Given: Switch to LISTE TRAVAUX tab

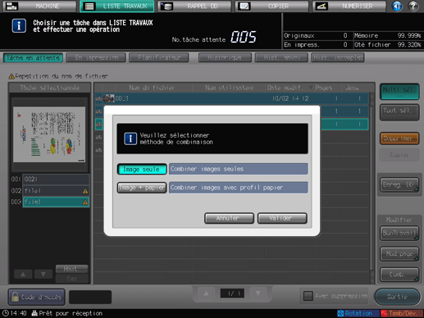Looking at the screenshot, I should [x=117, y=6].
